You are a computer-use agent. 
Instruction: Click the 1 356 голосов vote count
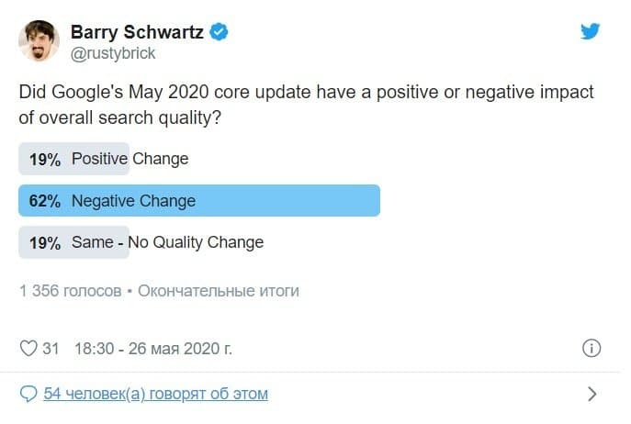[71, 291]
